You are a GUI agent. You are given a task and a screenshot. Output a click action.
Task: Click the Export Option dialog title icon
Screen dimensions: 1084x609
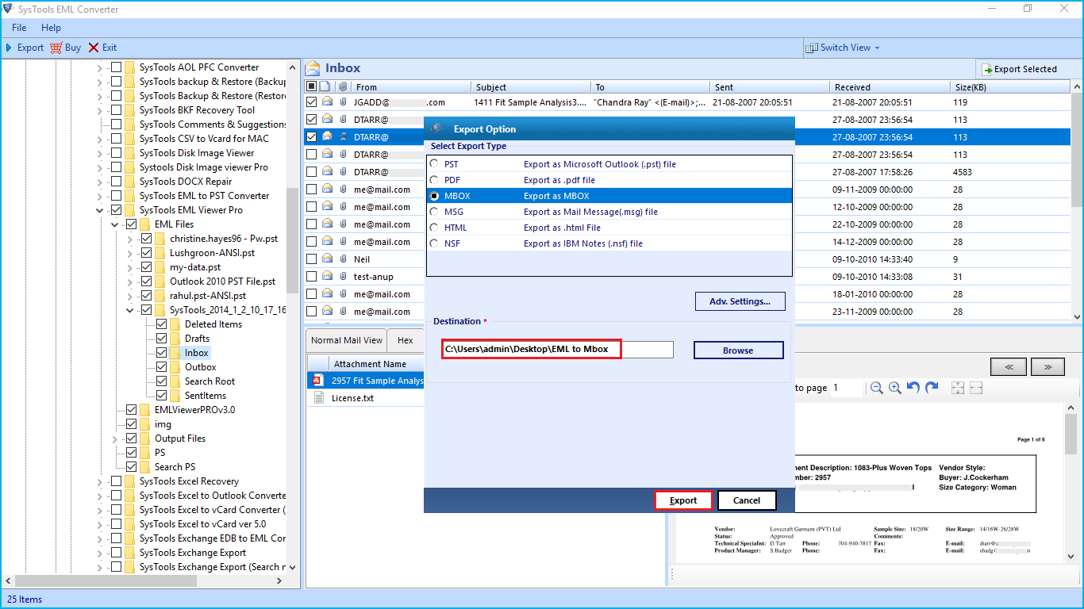tap(437, 128)
